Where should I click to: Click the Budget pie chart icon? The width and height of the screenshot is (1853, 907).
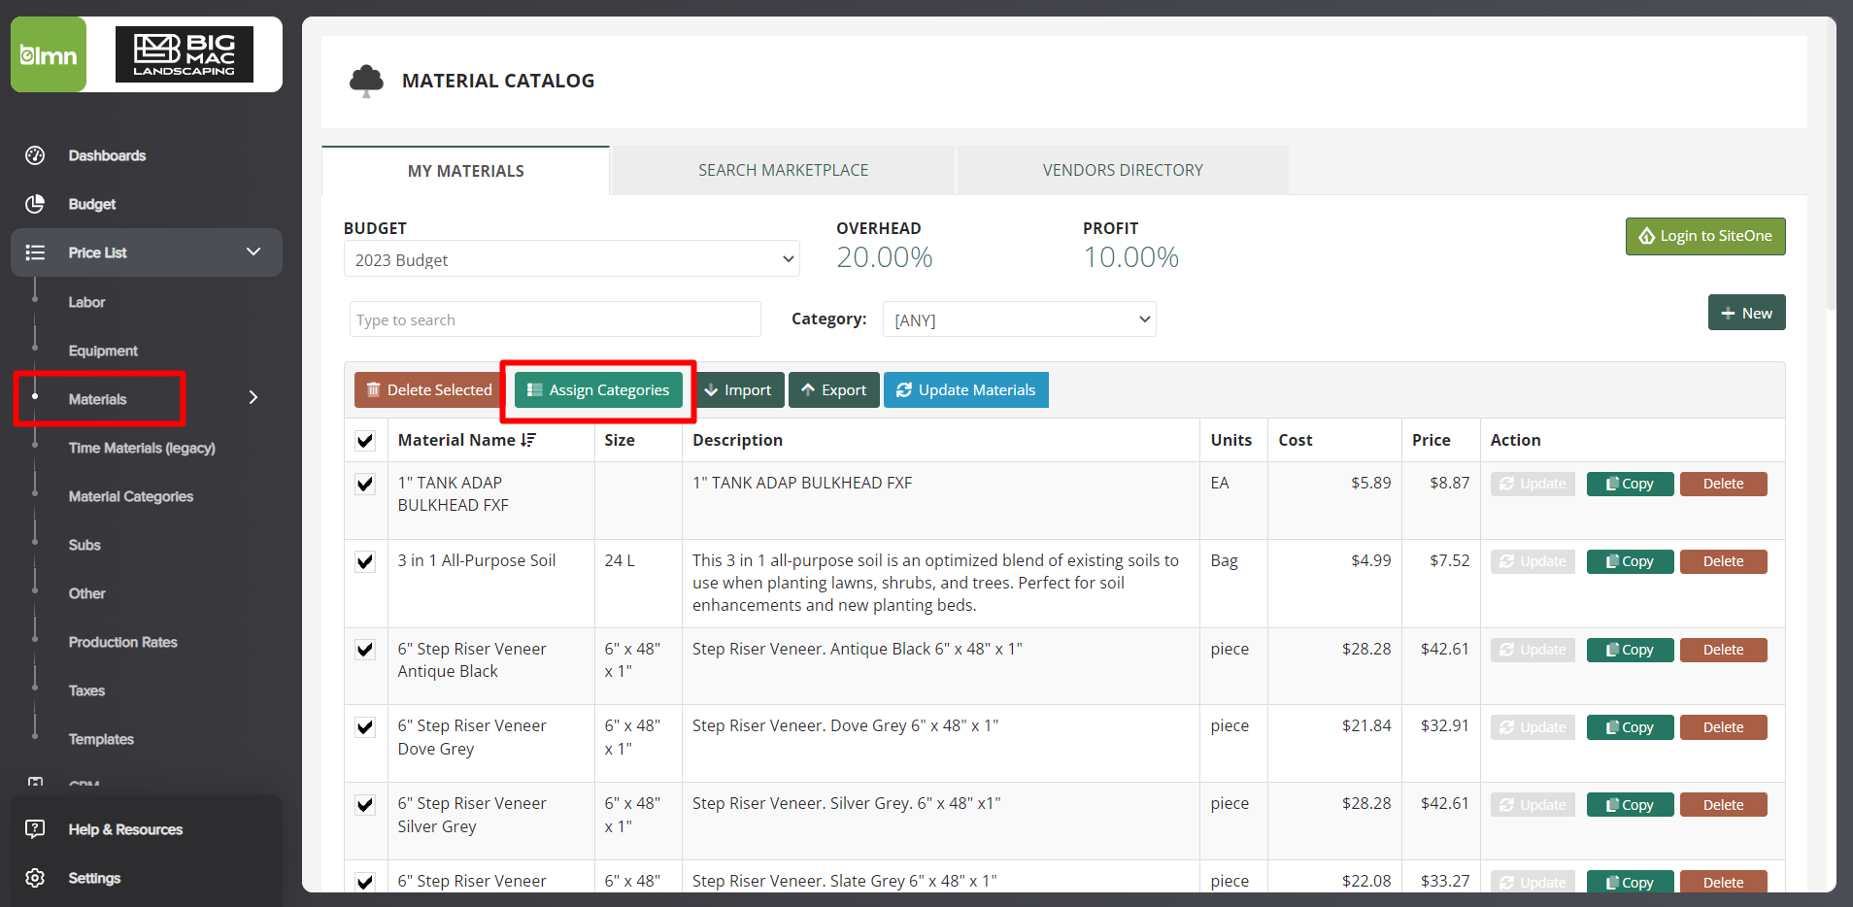click(35, 204)
